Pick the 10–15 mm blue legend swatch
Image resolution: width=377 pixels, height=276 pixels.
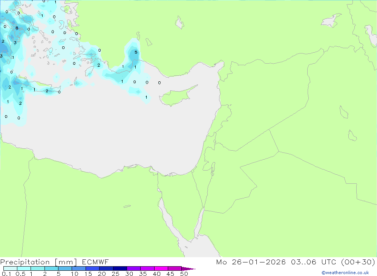79,268
